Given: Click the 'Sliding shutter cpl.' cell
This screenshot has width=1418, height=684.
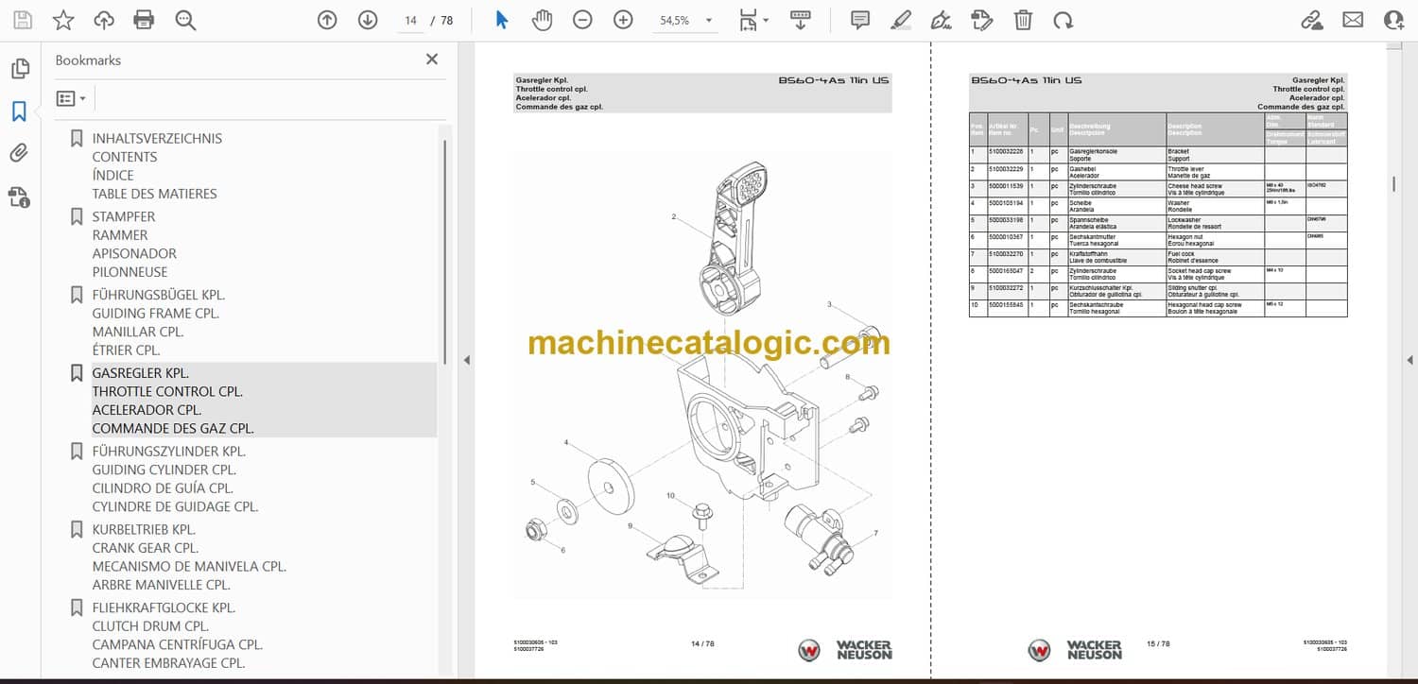Looking at the screenshot, I should (1193, 288).
